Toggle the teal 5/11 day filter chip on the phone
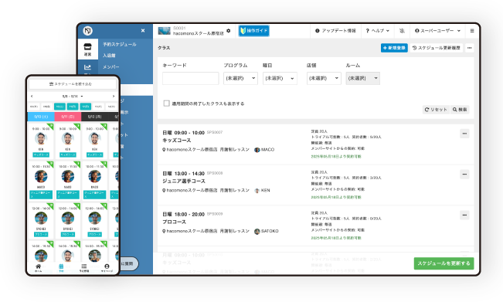The image size is (503, 302). pos(73,107)
